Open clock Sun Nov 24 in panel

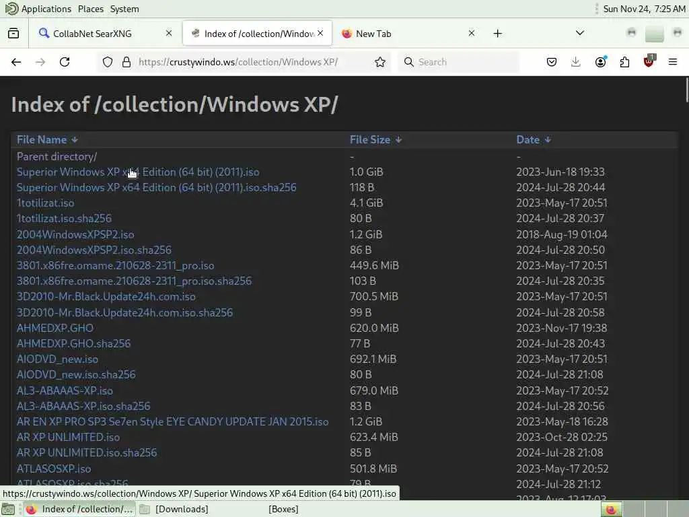[644, 9]
